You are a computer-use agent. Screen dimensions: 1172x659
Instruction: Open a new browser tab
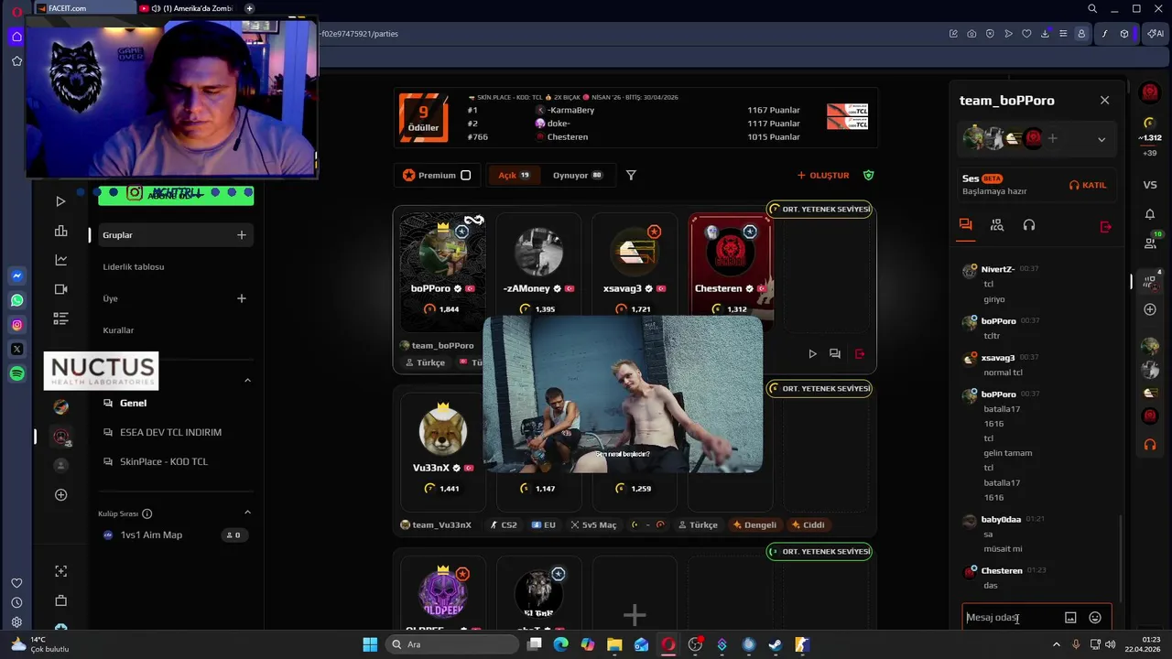click(249, 8)
